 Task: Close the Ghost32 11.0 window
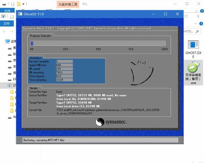coord(177,14)
